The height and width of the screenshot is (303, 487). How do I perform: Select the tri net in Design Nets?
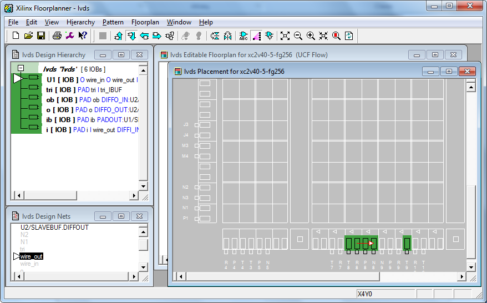22,249
